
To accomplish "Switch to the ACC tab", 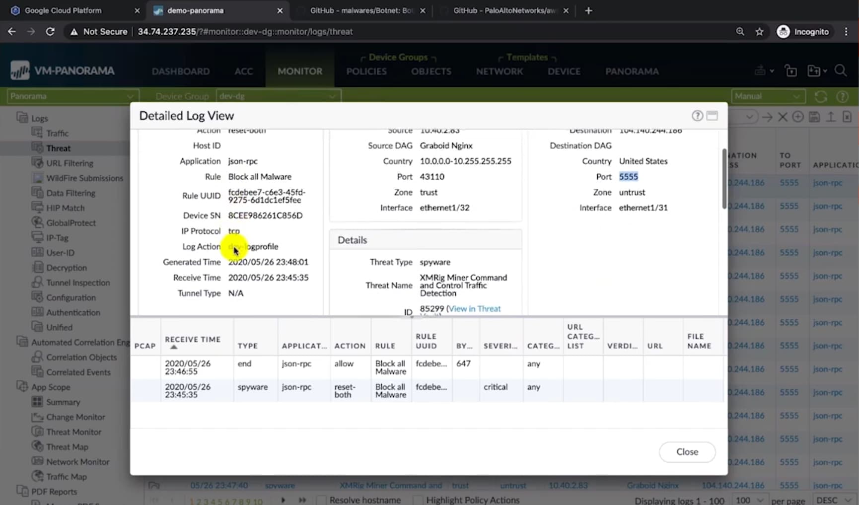I will [x=243, y=71].
